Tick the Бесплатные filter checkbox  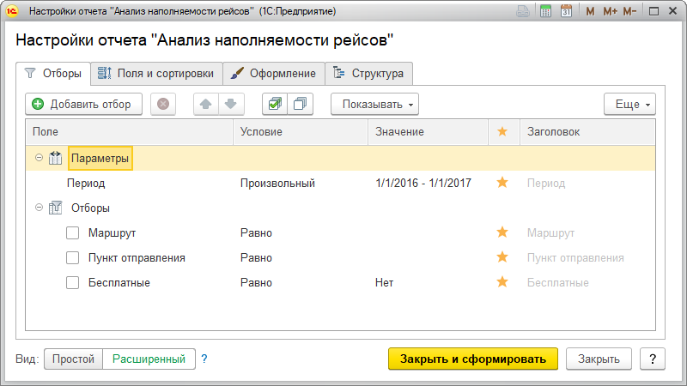(x=73, y=283)
